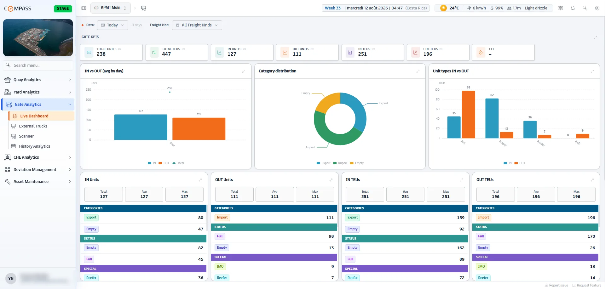The image size is (605, 289).
Task: Expand the Unit types IN vs OUT chart
Action: click(592, 71)
